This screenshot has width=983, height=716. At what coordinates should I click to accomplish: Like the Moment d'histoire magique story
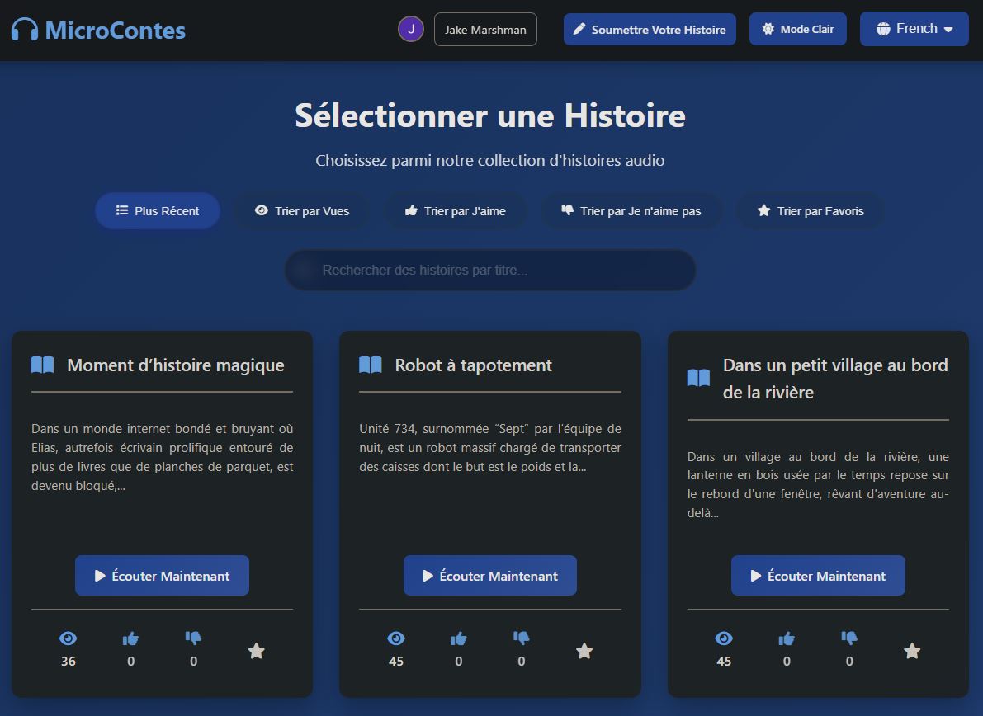[x=130, y=638]
